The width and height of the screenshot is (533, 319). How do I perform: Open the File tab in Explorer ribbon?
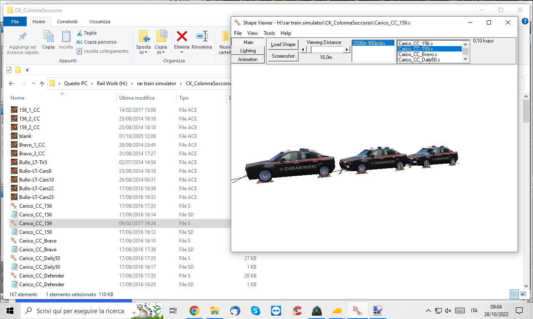tap(15, 22)
